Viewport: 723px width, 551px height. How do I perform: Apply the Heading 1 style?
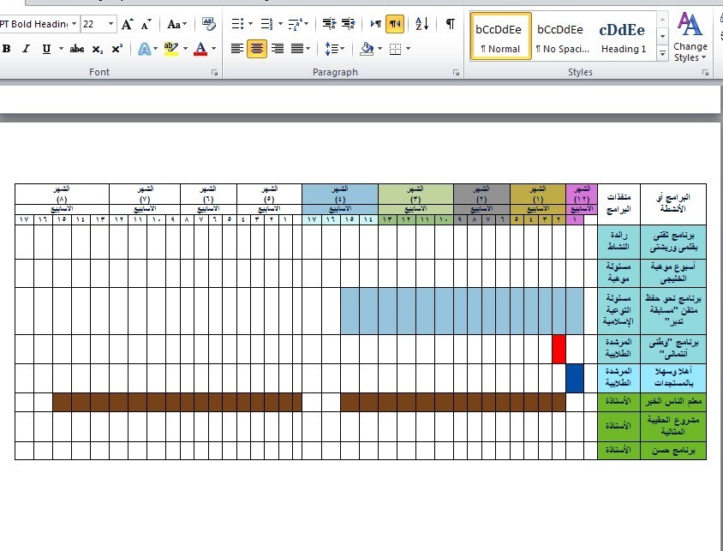tap(624, 37)
